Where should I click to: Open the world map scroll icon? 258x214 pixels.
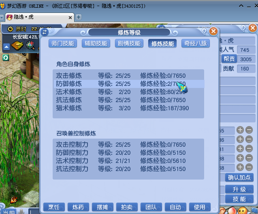click(17, 46)
